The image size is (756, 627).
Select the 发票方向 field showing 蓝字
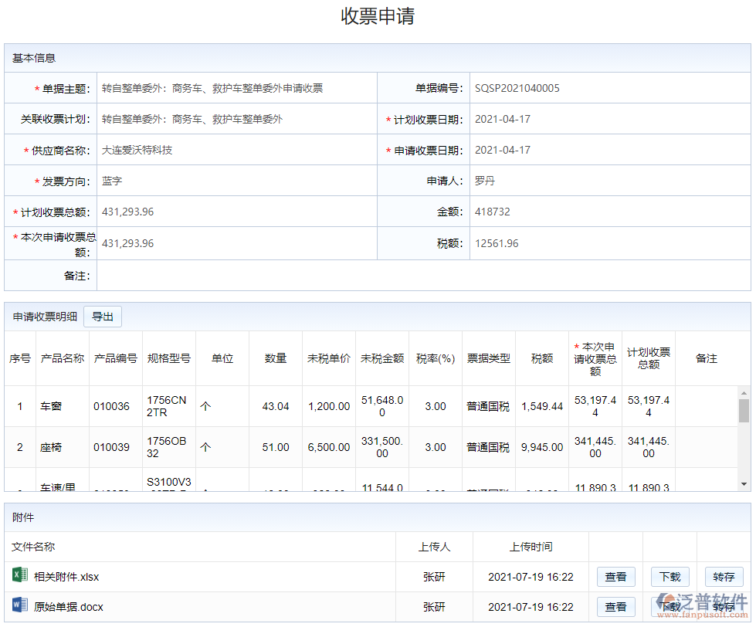[236, 181]
